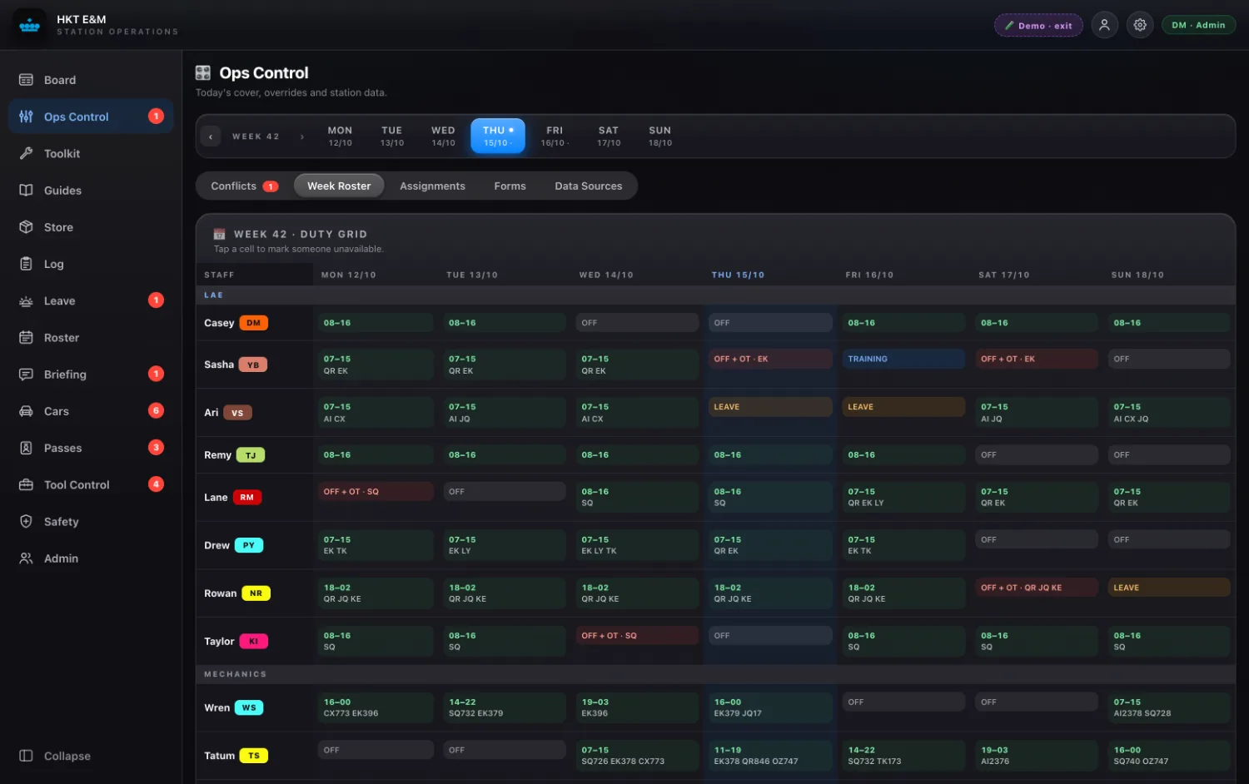The height and width of the screenshot is (784, 1249).
Task: Click the Briefing message icon
Action: pyautogui.click(x=26, y=374)
